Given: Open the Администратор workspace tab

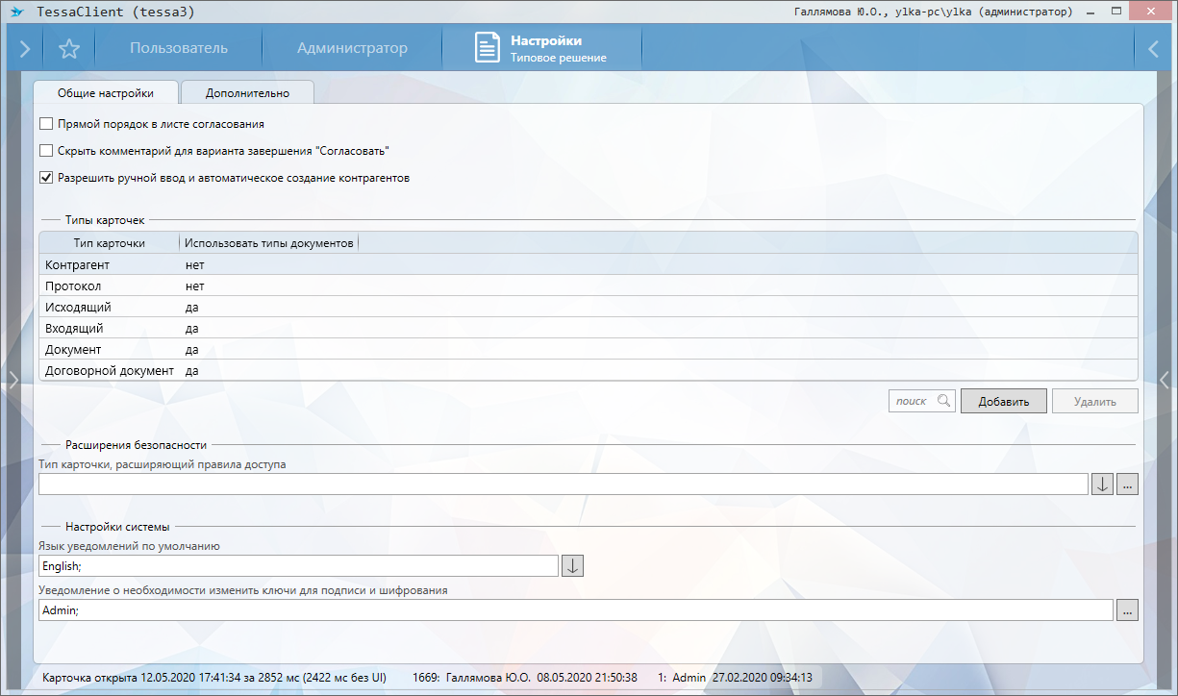Looking at the screenshot, I should pos(352,49).
